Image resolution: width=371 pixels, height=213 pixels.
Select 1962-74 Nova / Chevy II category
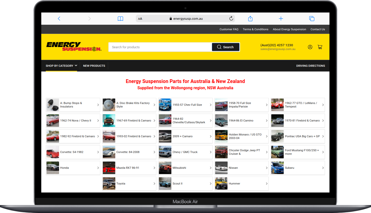coord(73,120)
